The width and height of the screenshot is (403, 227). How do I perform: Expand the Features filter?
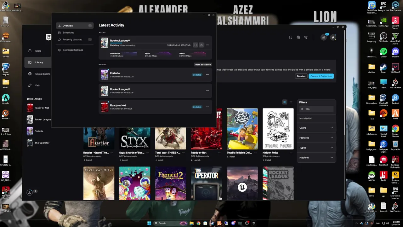(x=316, y=138)
